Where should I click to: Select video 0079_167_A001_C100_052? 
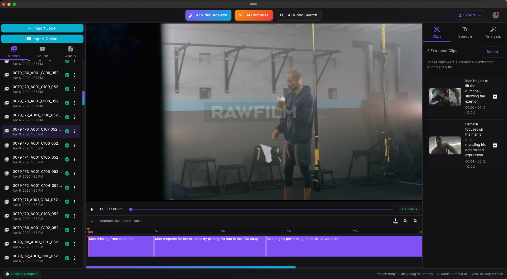click(x=41, y=258)
